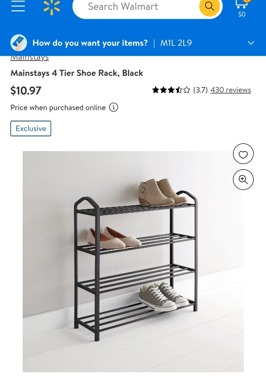266x387 pixels.
Task: Tap the heart icon to favorite item
Action: [x=243, y=154]
